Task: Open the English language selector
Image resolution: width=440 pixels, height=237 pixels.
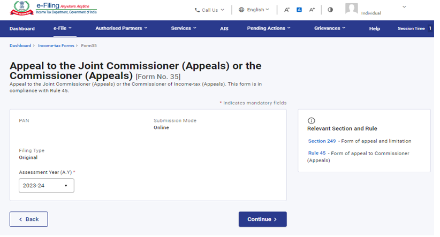Action: pyautogui.click(x=254, y=10)
